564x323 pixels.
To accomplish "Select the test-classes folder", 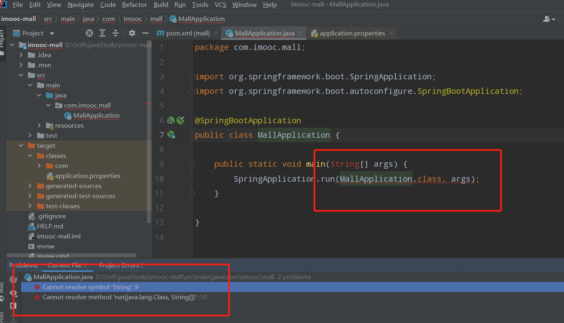I will click(62, 206).
